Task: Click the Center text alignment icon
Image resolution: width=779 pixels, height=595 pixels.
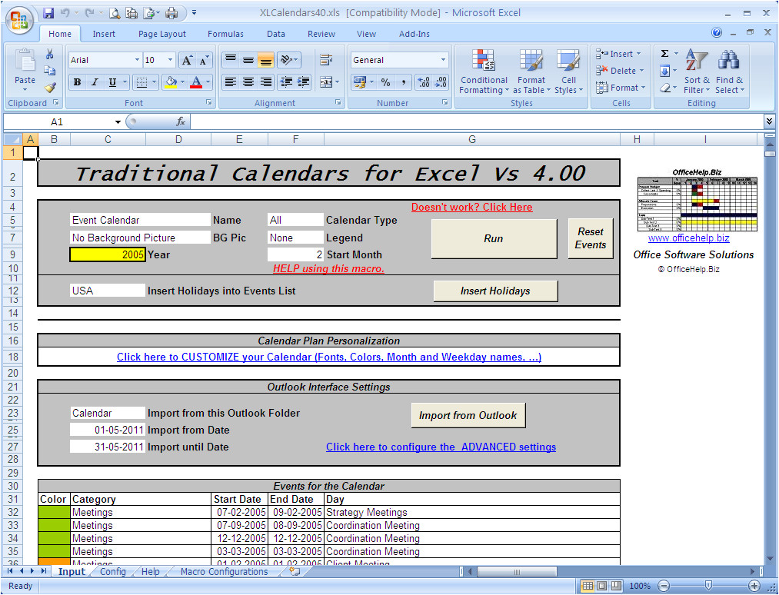Action: click(248, 82)
